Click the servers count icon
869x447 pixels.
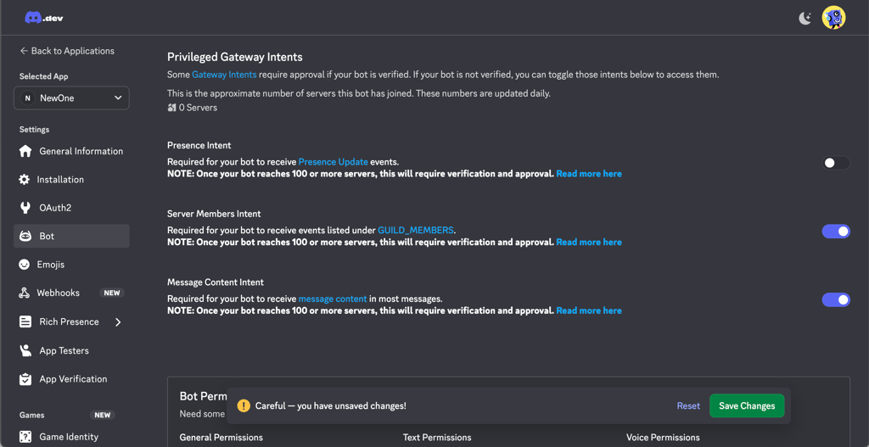(x=171, y=108)
